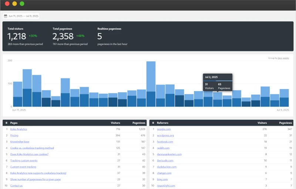Viewport: 296px width, 189px height.
Task: Open the Contact us page link
Action: click(16, 186)
